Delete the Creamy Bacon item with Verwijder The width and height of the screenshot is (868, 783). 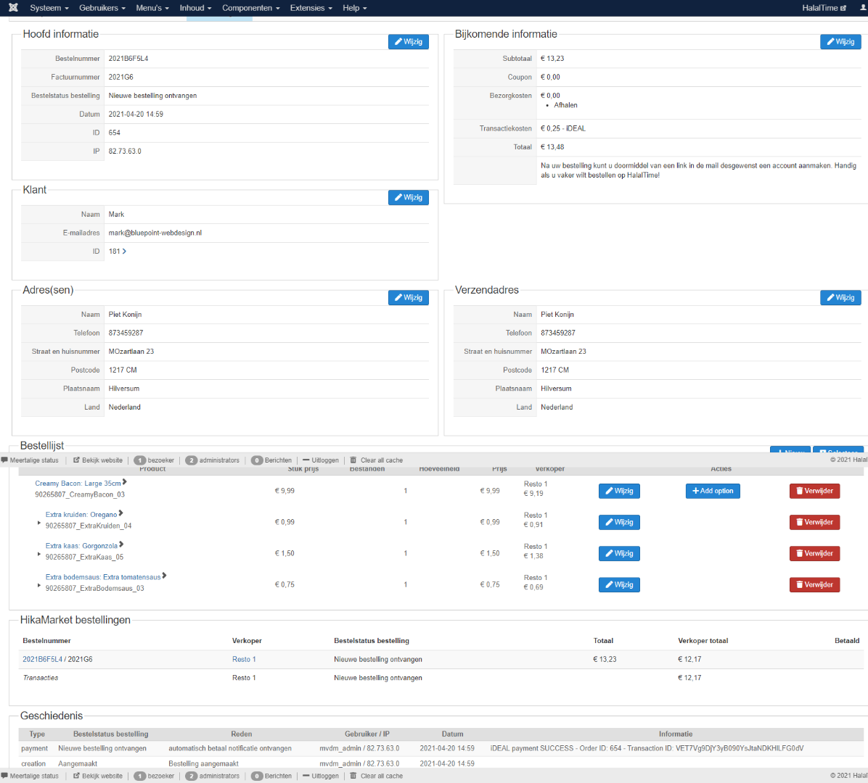(814, 491)
